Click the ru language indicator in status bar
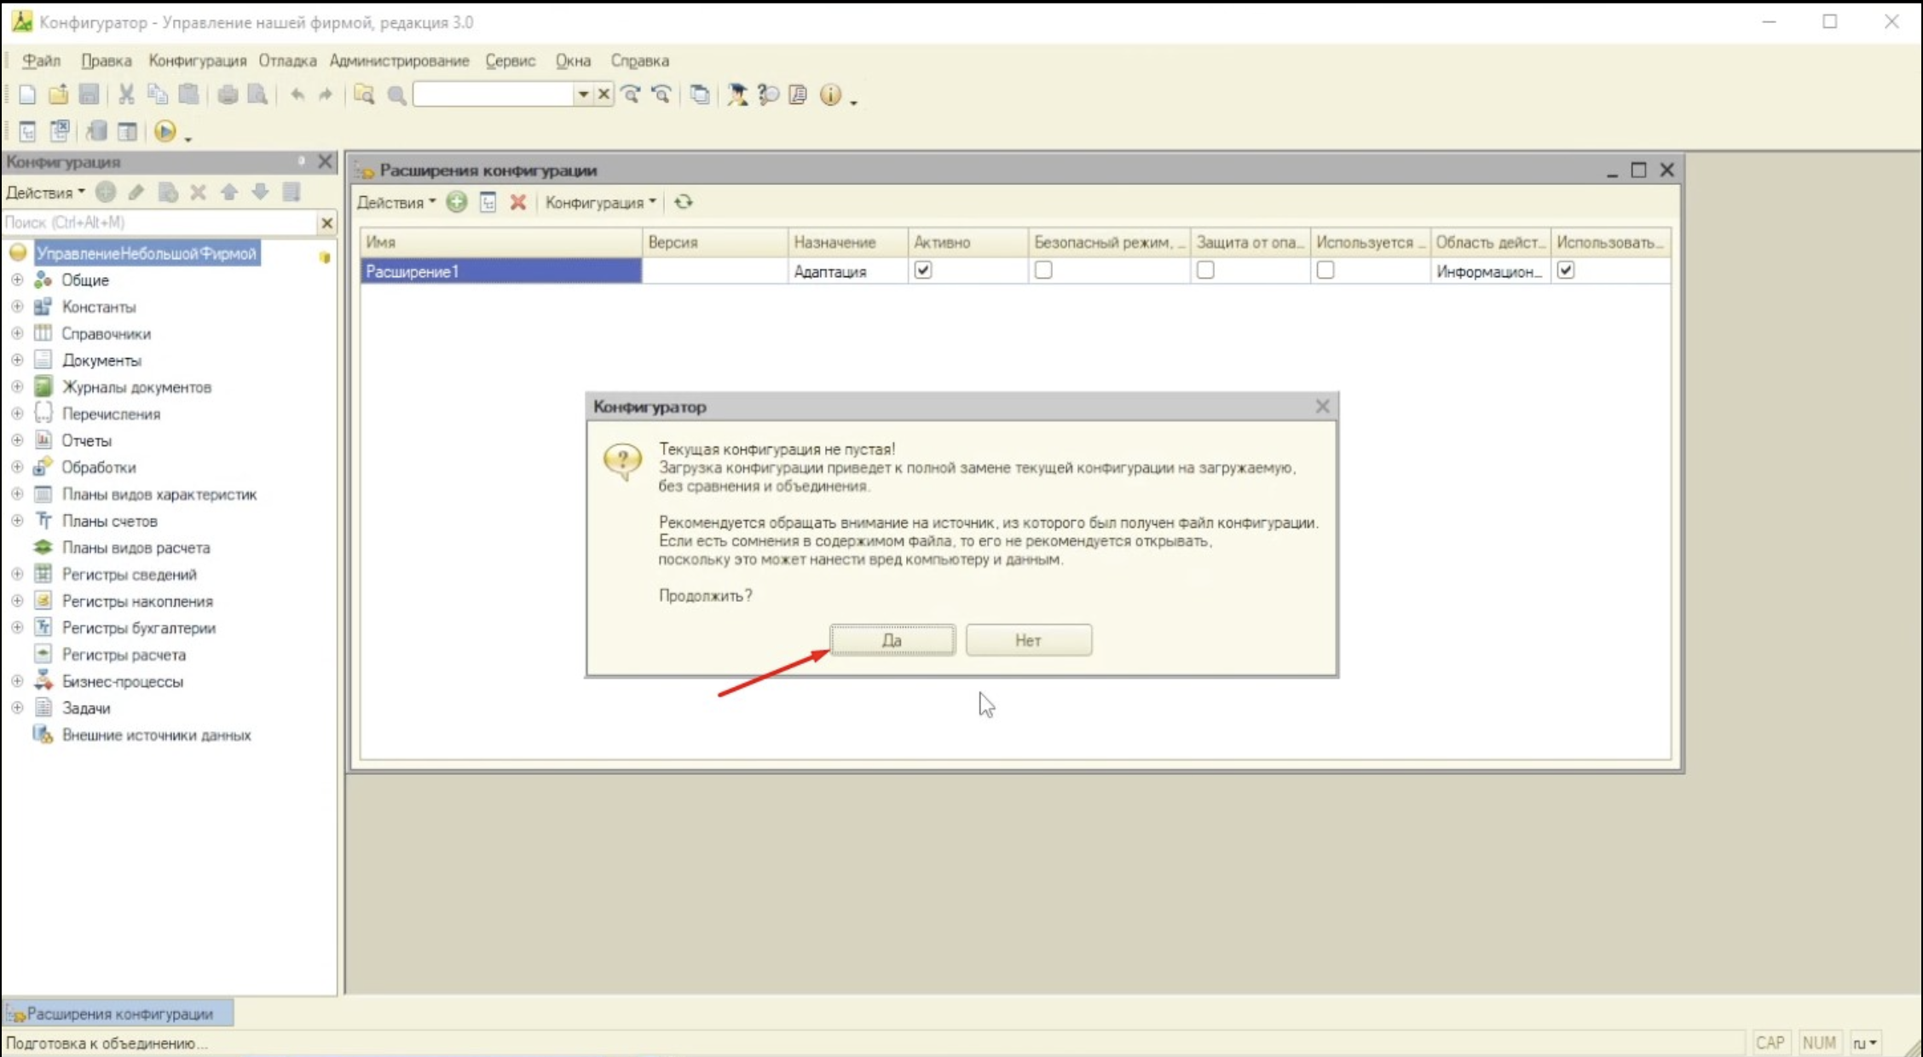Image resolution: width=1923 pixels, height=1057 pixels. (1864, 1043)
